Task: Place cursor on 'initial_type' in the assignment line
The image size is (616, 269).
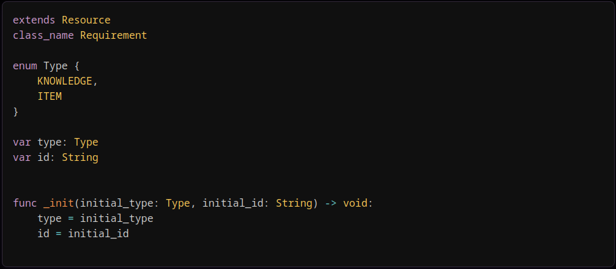Action: 117,218
